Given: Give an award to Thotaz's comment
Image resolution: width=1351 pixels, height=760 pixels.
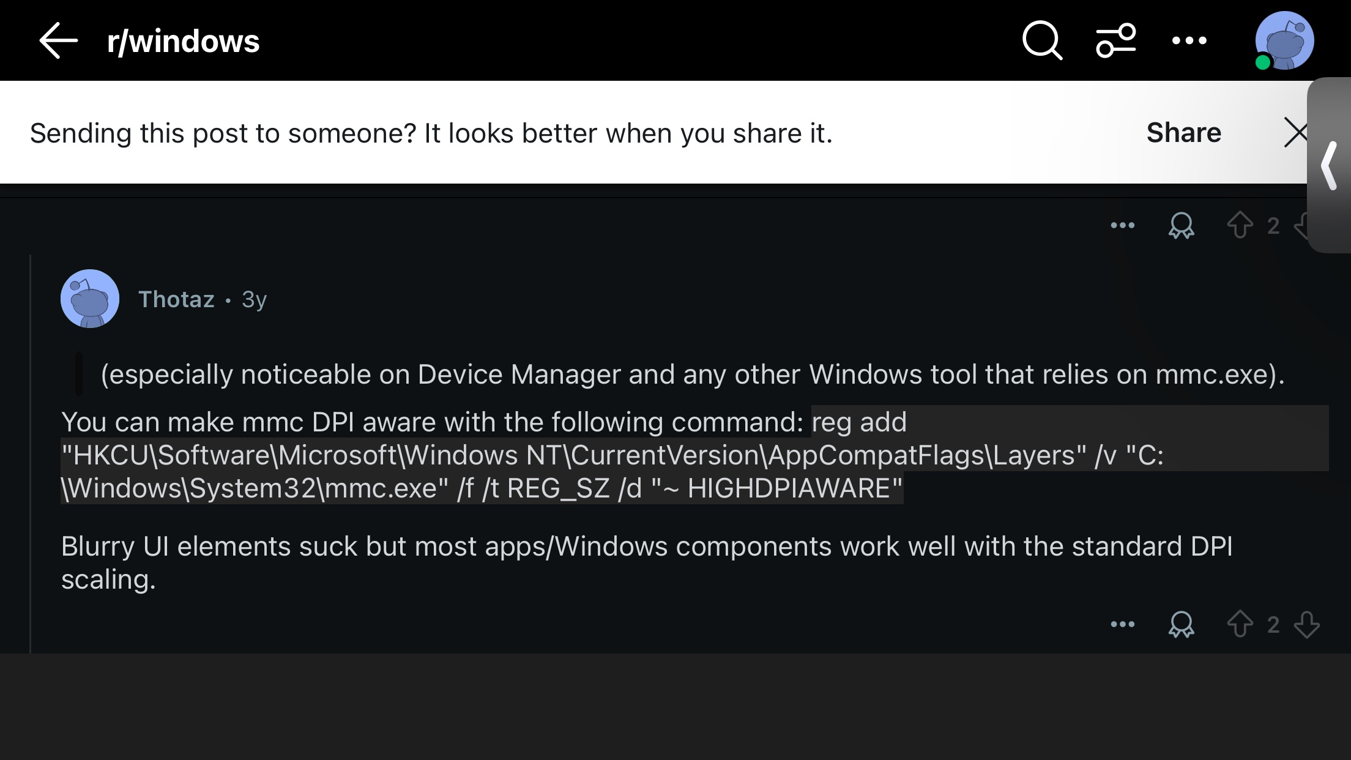Looking at the screenshot, I should pyautogui.click(x=1181, y=625).
